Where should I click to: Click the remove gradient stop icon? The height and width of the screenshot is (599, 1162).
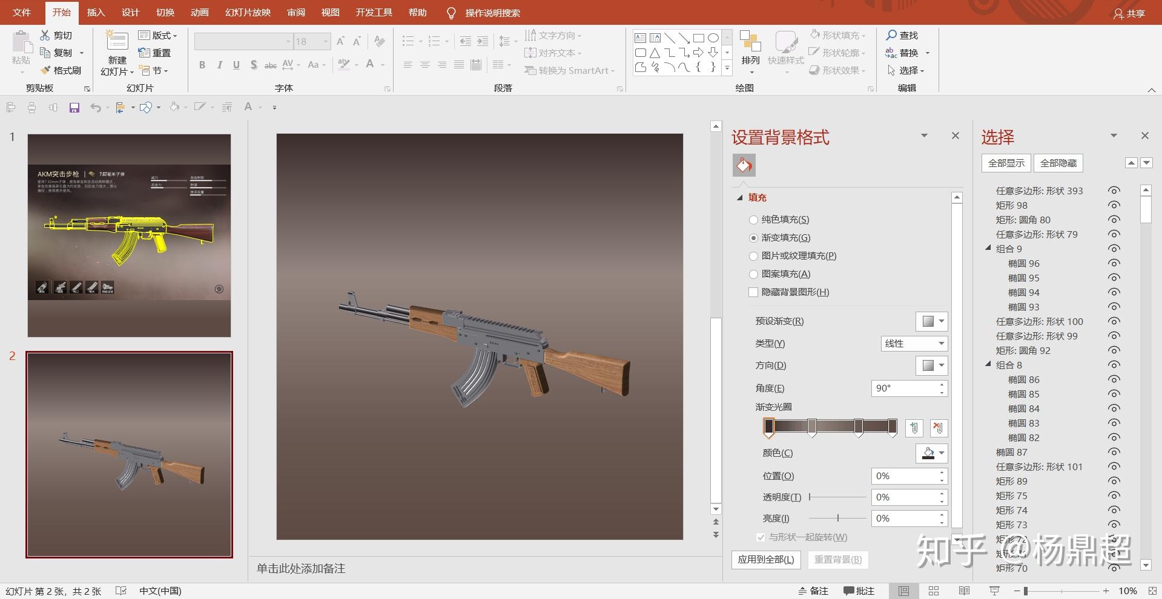point(938,428)
